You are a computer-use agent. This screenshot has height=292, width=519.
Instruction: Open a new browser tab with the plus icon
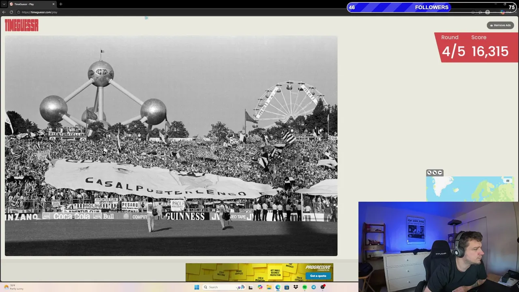click(x=61, y=4)
